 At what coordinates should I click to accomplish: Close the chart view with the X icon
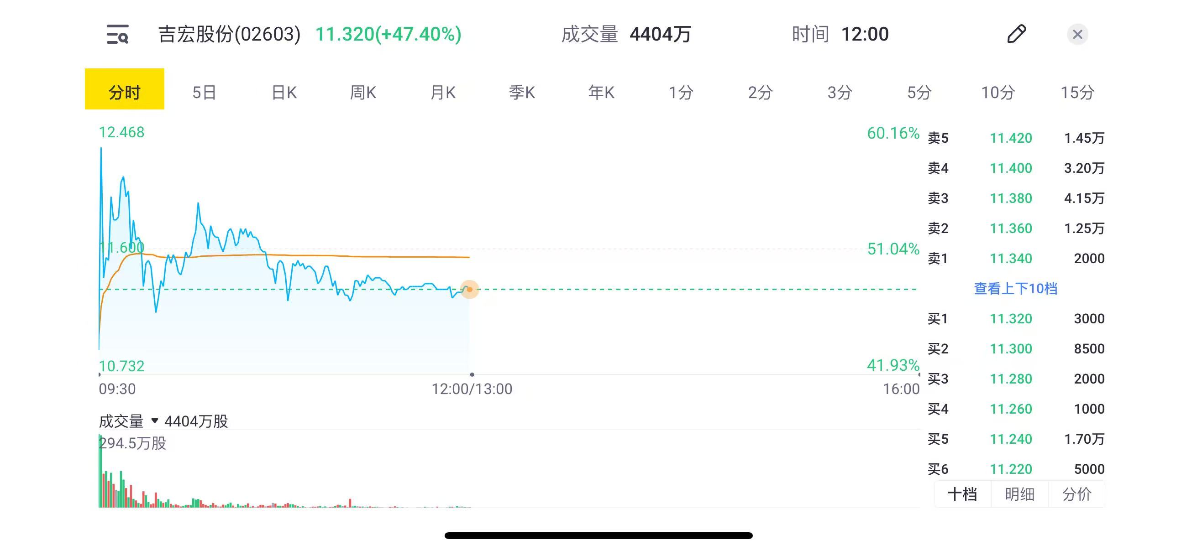[x=1077, y=34]
